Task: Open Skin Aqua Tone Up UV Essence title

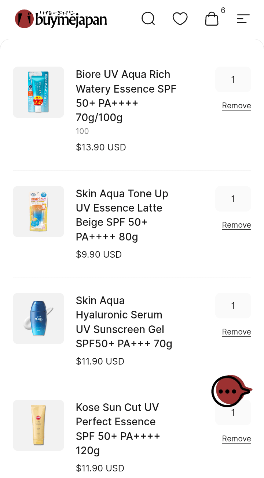Action: click(122, 215)
